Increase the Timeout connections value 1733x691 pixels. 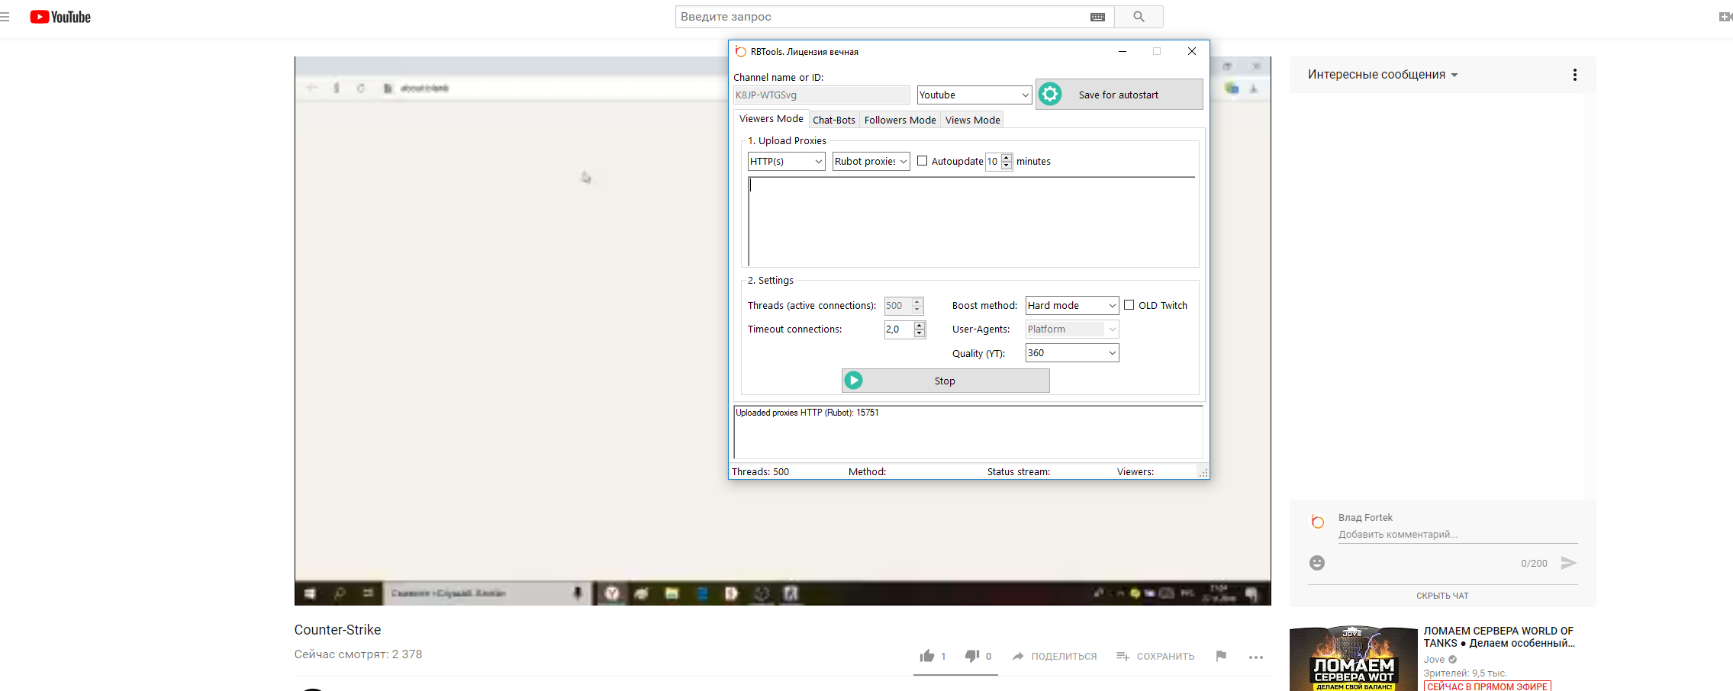[x=920, y=325]
